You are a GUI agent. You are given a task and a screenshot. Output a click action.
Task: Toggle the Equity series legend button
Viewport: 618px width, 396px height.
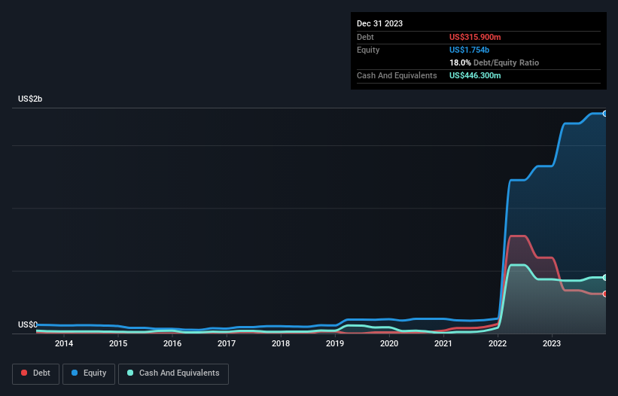click(x=89, y=373)
